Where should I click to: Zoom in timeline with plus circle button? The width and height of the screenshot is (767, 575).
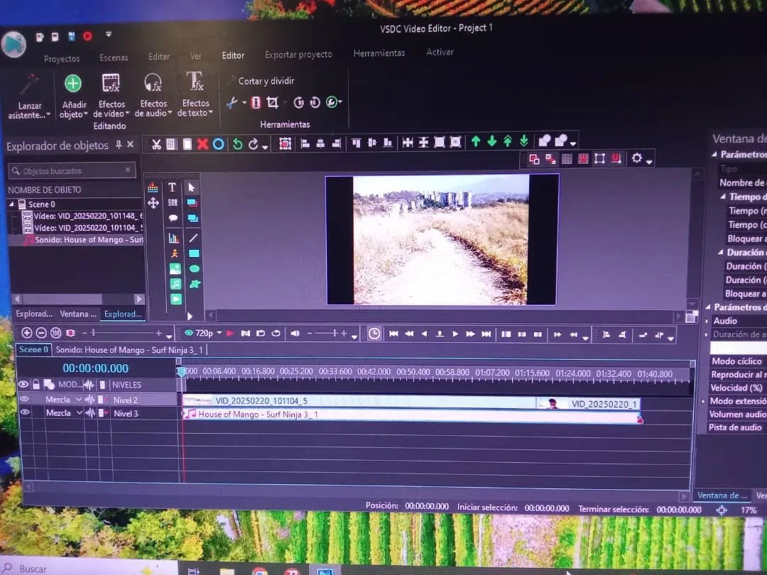click(x=27, y=333)
